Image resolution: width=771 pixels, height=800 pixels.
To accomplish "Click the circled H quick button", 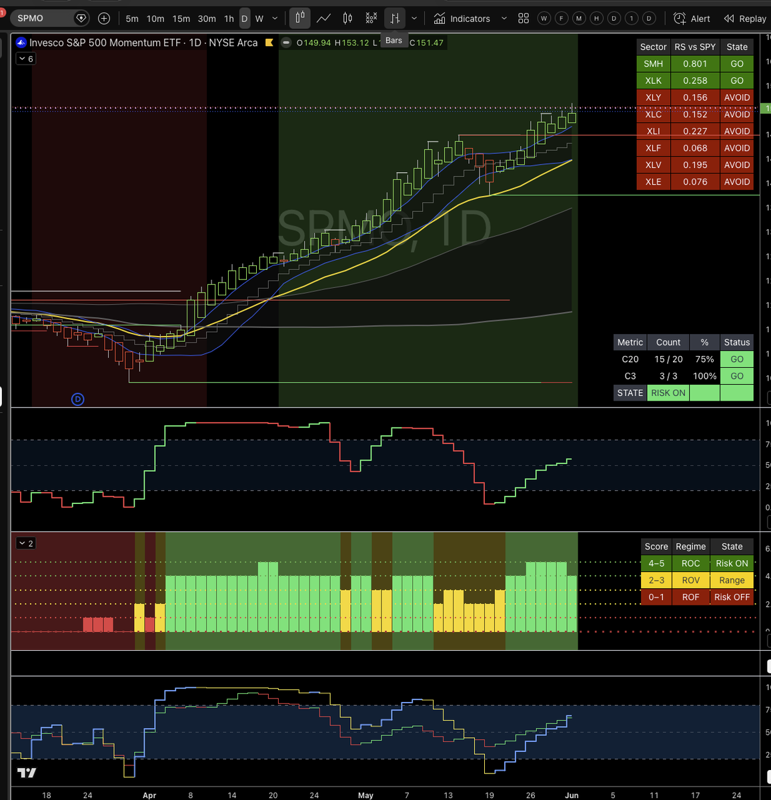I will tap(596, 19).
